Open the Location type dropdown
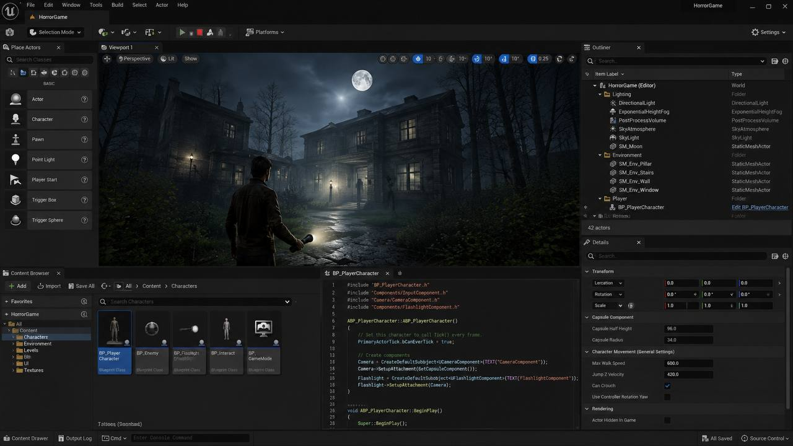 tap(608, 283)
